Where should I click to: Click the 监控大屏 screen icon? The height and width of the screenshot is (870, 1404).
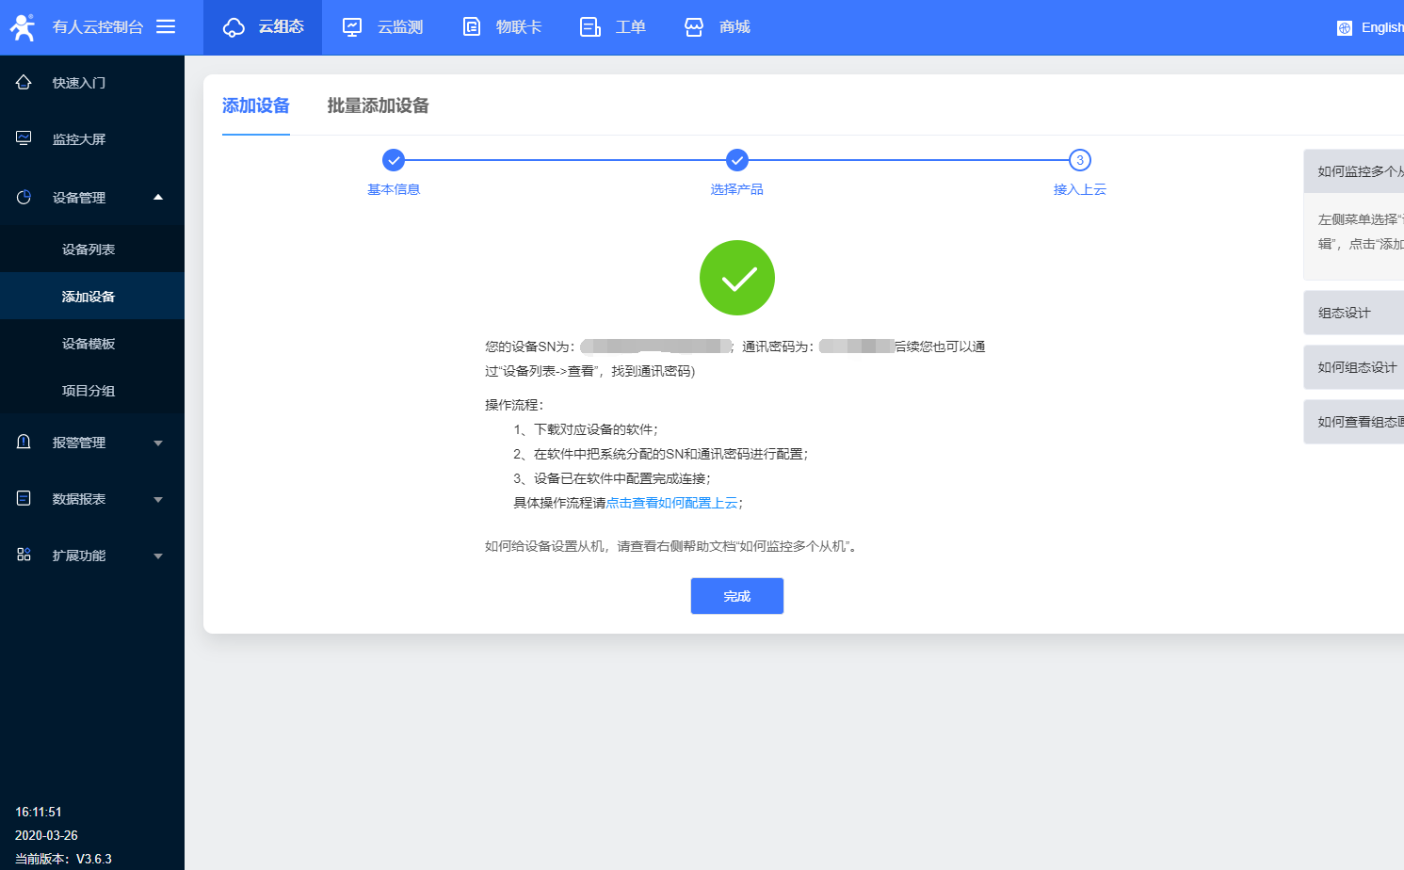24,139
